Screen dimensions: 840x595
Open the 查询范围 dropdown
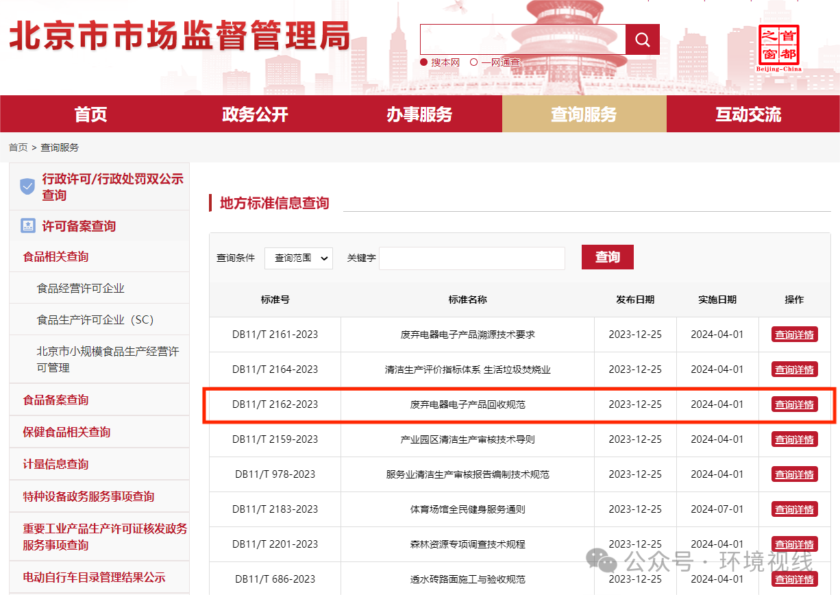pos(299,258)
